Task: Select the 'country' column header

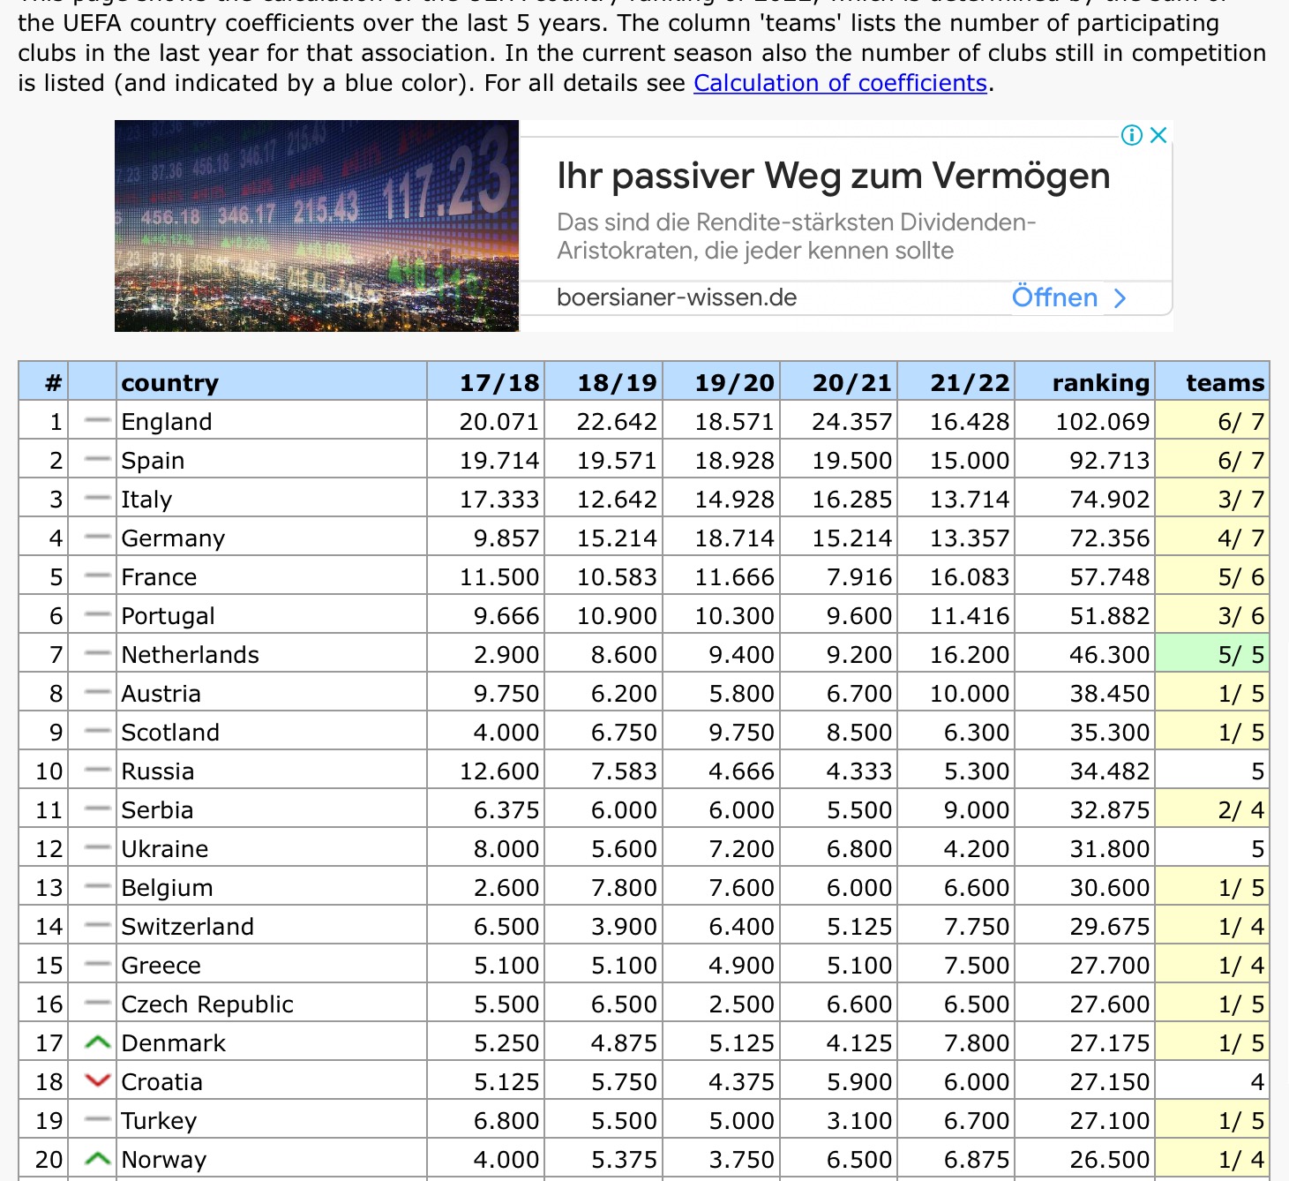Action: (169, 383)
